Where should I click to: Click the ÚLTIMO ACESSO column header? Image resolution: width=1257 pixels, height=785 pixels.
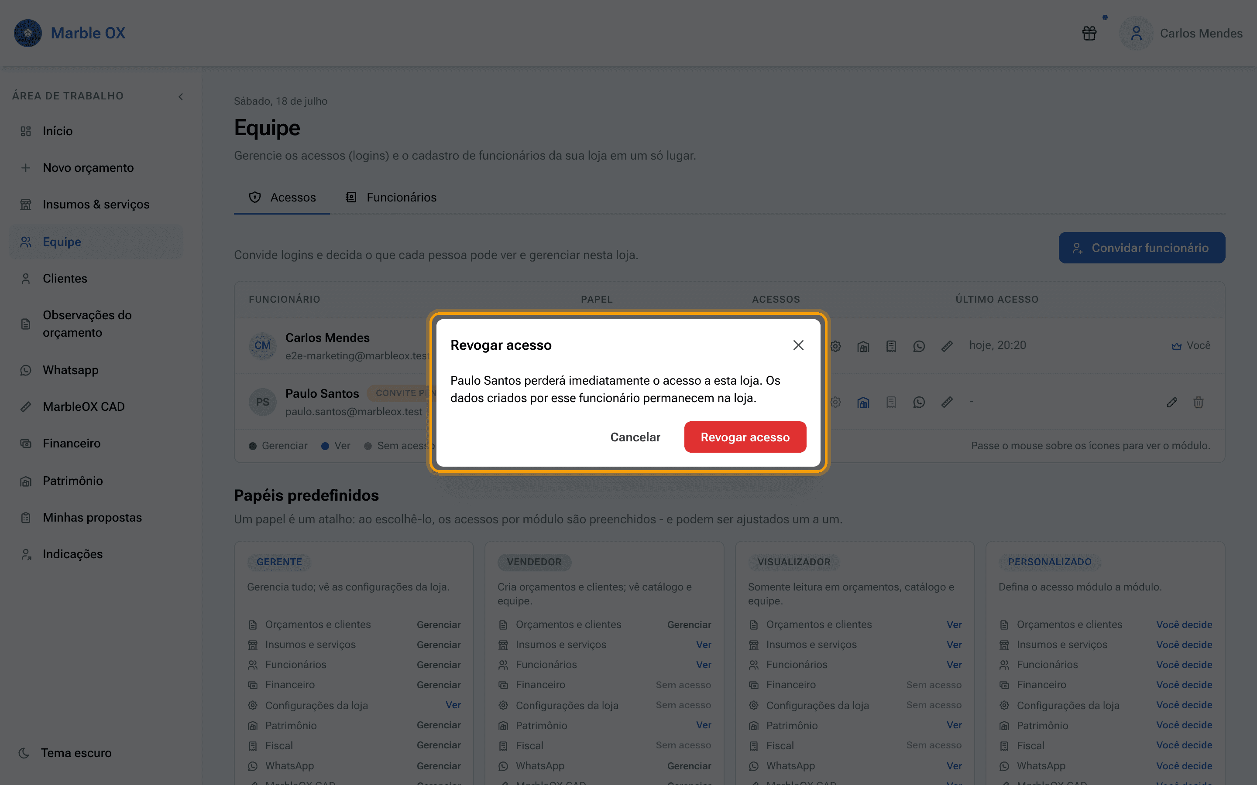(997, 300)
